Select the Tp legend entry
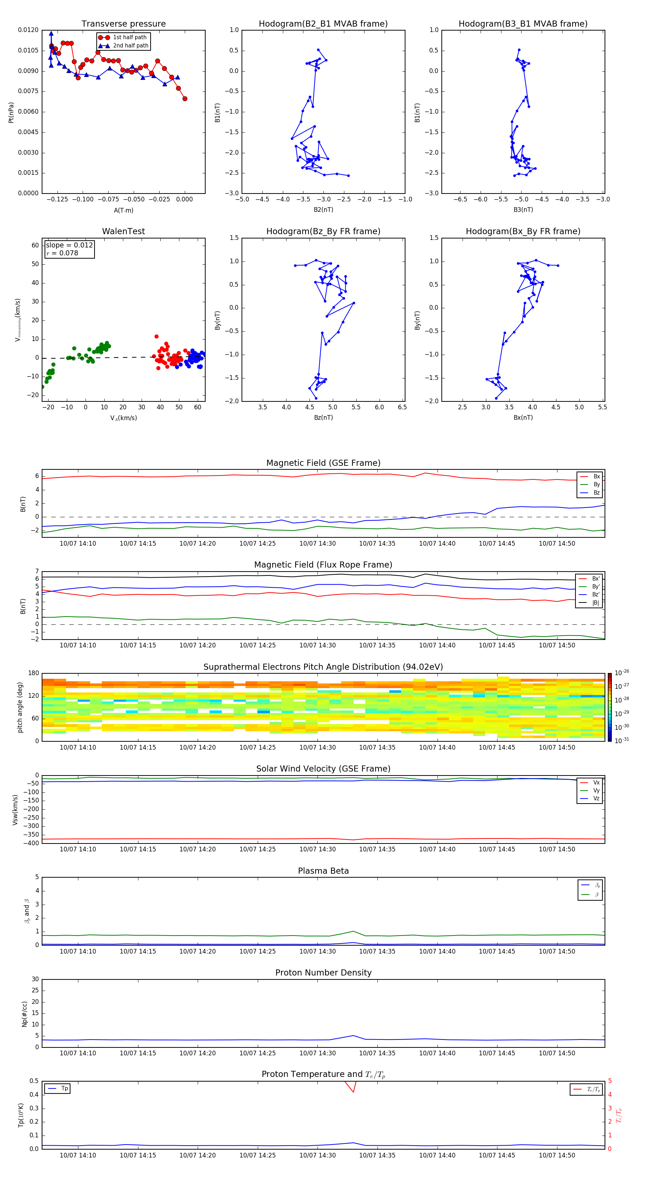Screen dimensions: 647x1187 click(58, 1088)
